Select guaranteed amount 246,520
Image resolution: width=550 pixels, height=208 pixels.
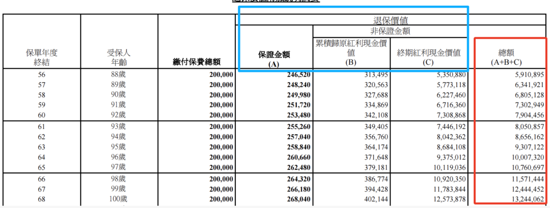pyautogui.click(x=295, y=75)
